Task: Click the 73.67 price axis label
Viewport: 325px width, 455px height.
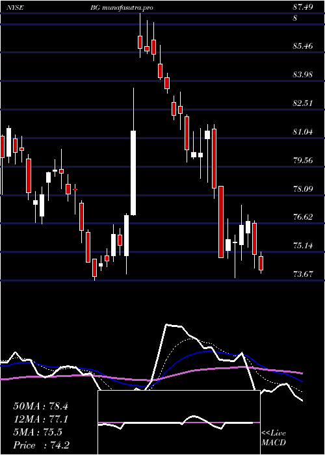Action: tap(304, 274)
